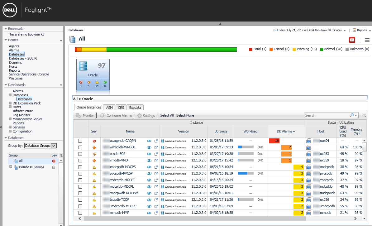372x226 pixels.
Task: Click the Dell logo
Action: 10,10
